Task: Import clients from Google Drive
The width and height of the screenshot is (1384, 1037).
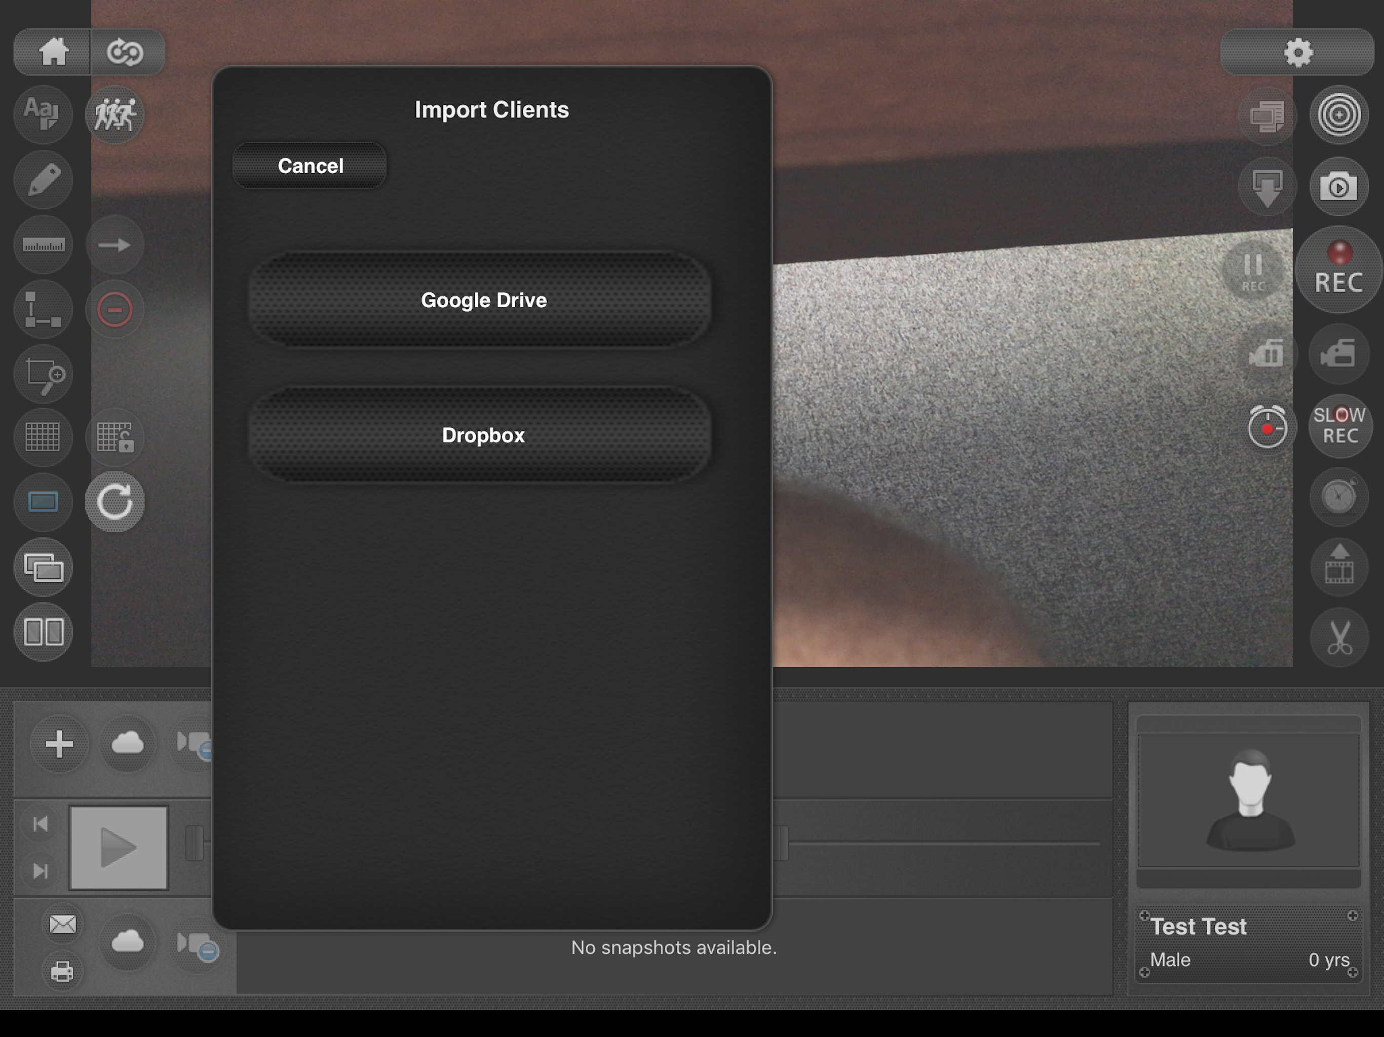Action: tap(480, 300)
